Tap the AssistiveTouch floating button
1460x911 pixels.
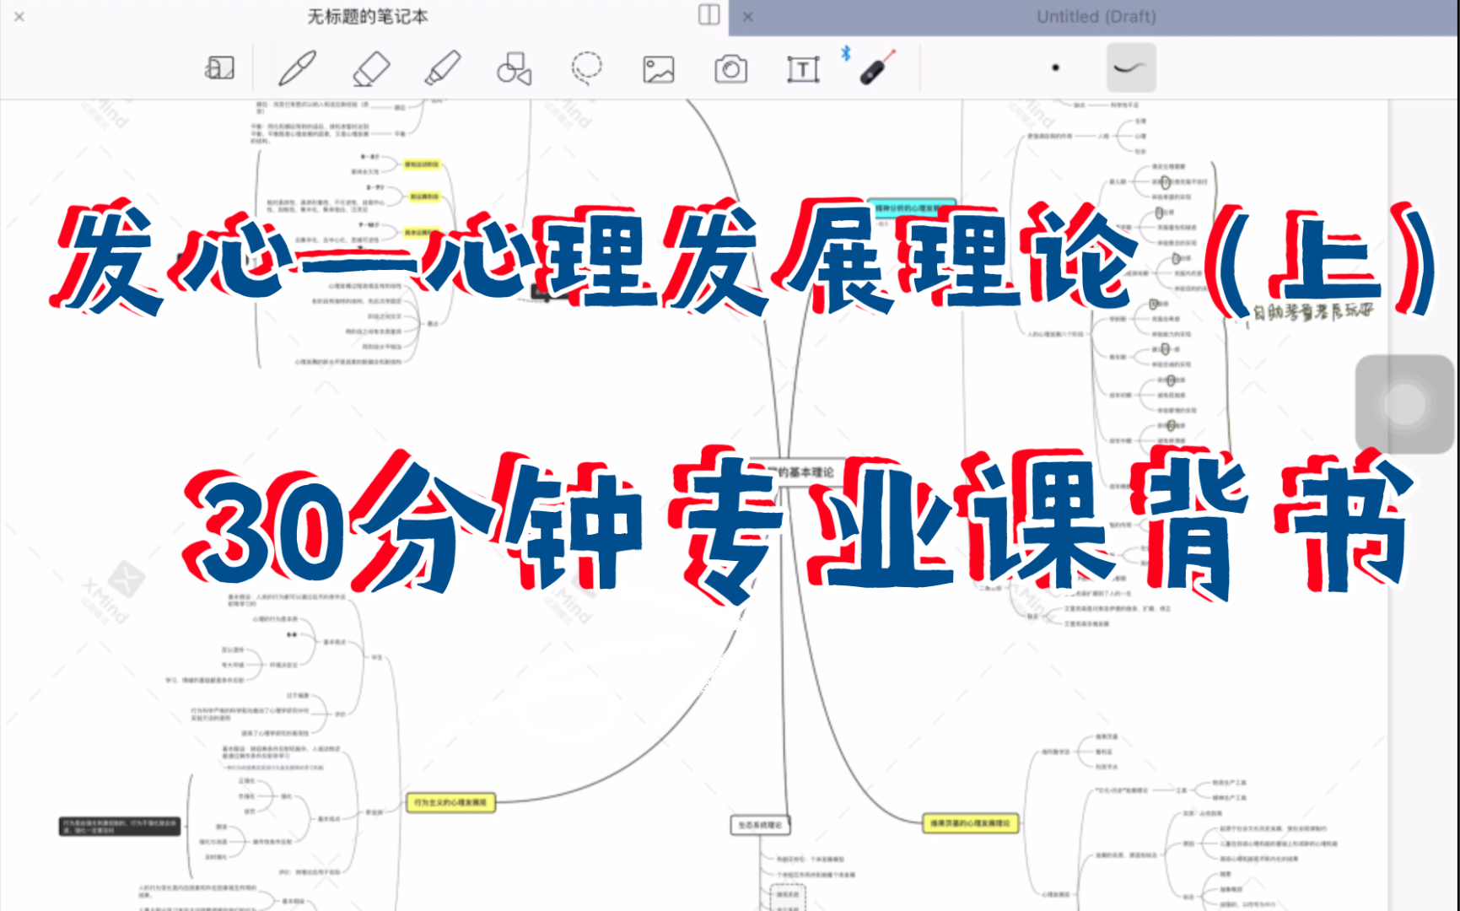coord(1404,404)
